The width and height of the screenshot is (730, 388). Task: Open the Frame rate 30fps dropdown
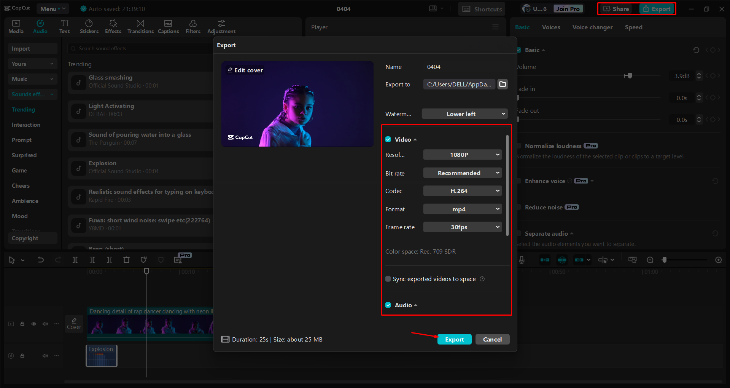(x=462, y=227)
